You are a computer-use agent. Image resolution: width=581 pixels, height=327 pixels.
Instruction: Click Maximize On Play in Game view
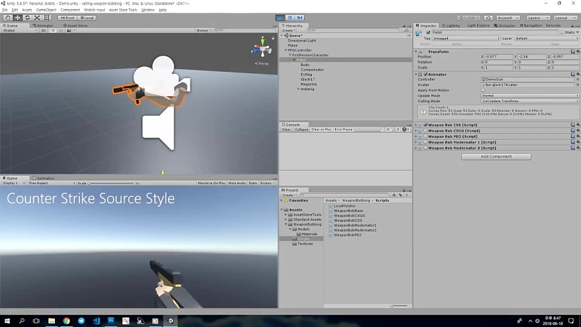click(x=212, y=183)
